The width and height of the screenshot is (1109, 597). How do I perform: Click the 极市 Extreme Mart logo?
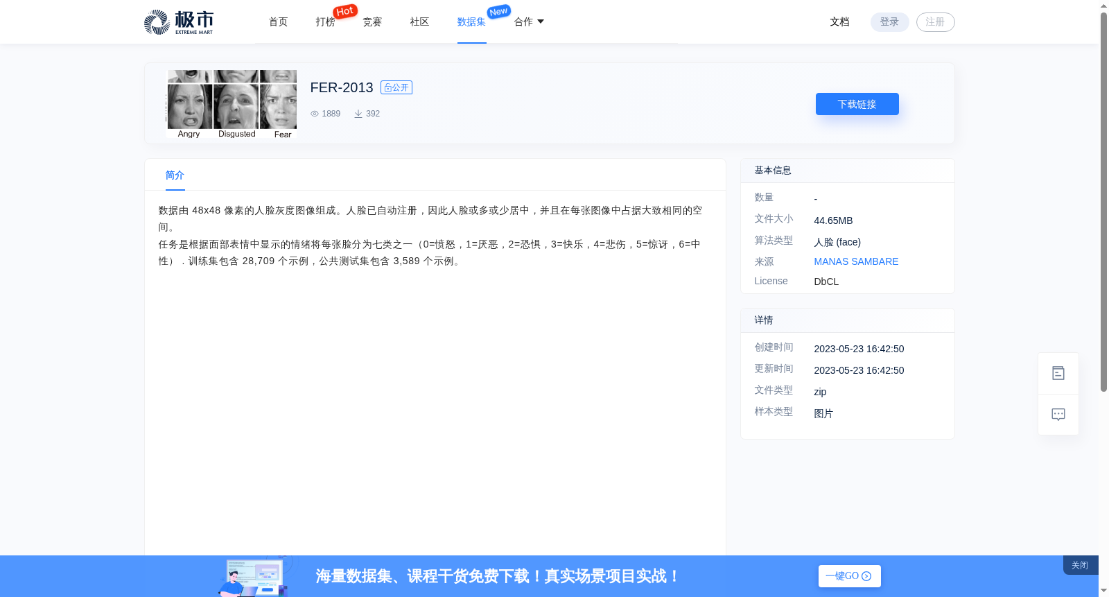tap(179, 22)
